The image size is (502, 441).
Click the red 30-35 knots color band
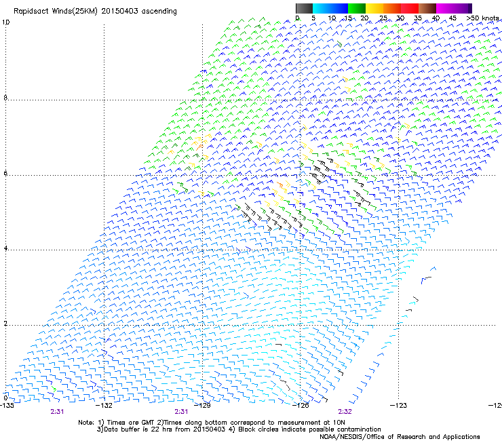tap(410, 8)
